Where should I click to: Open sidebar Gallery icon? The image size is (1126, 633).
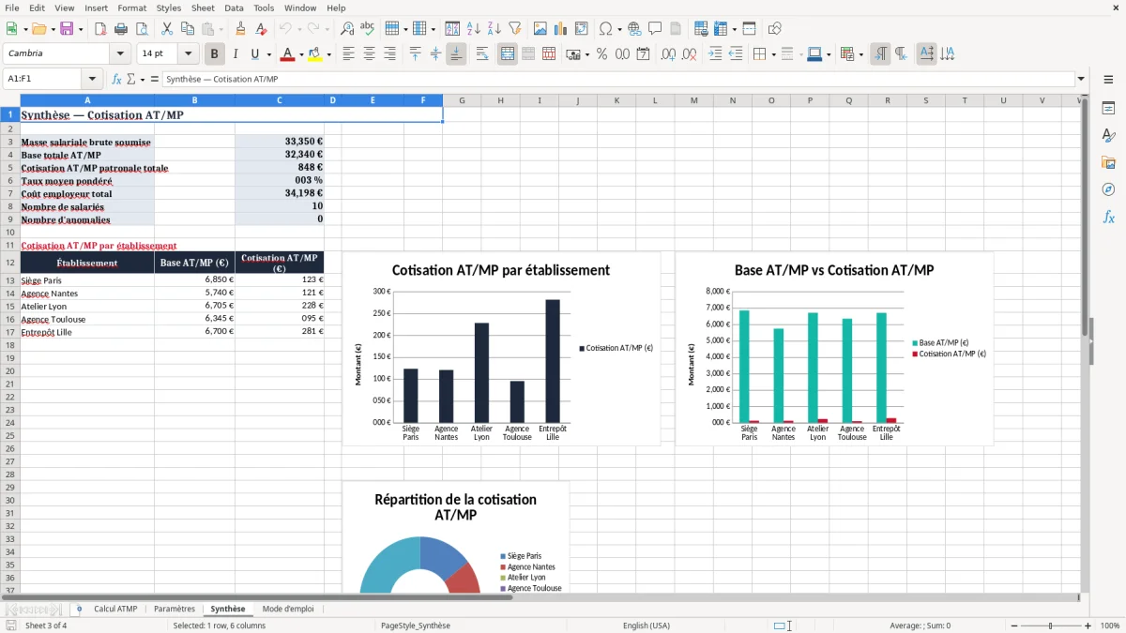pyautogui.click(x=1108, y=162)
